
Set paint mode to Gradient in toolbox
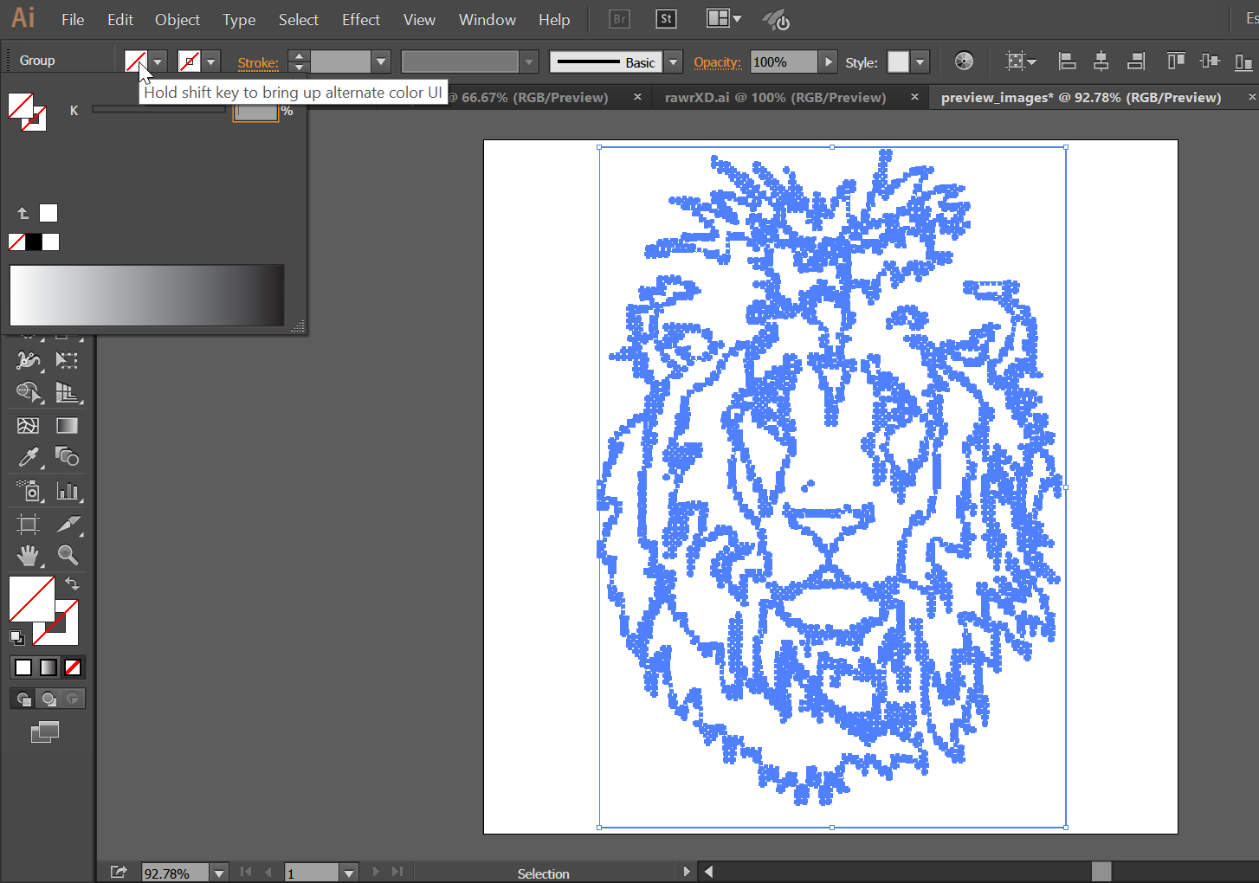pyautogui.click(x=48, y=667)
